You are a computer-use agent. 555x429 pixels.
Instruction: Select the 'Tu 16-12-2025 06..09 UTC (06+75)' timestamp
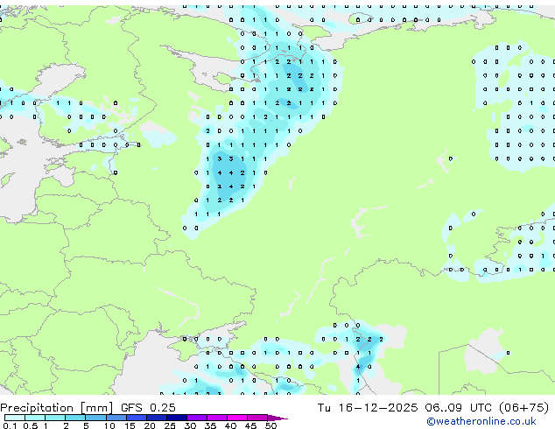(433, 408)
